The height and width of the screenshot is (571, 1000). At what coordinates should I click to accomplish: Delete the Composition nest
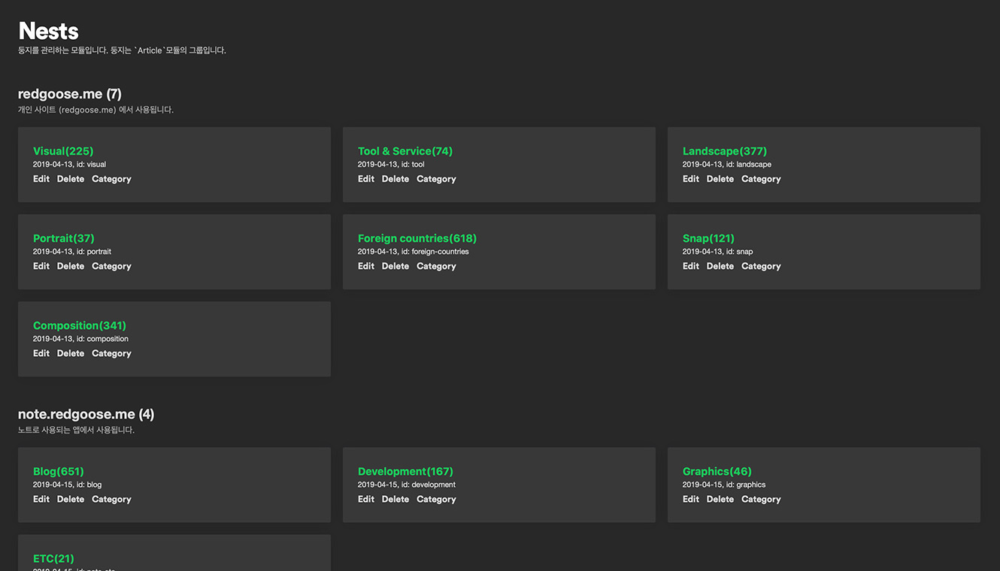coord(71,353)
